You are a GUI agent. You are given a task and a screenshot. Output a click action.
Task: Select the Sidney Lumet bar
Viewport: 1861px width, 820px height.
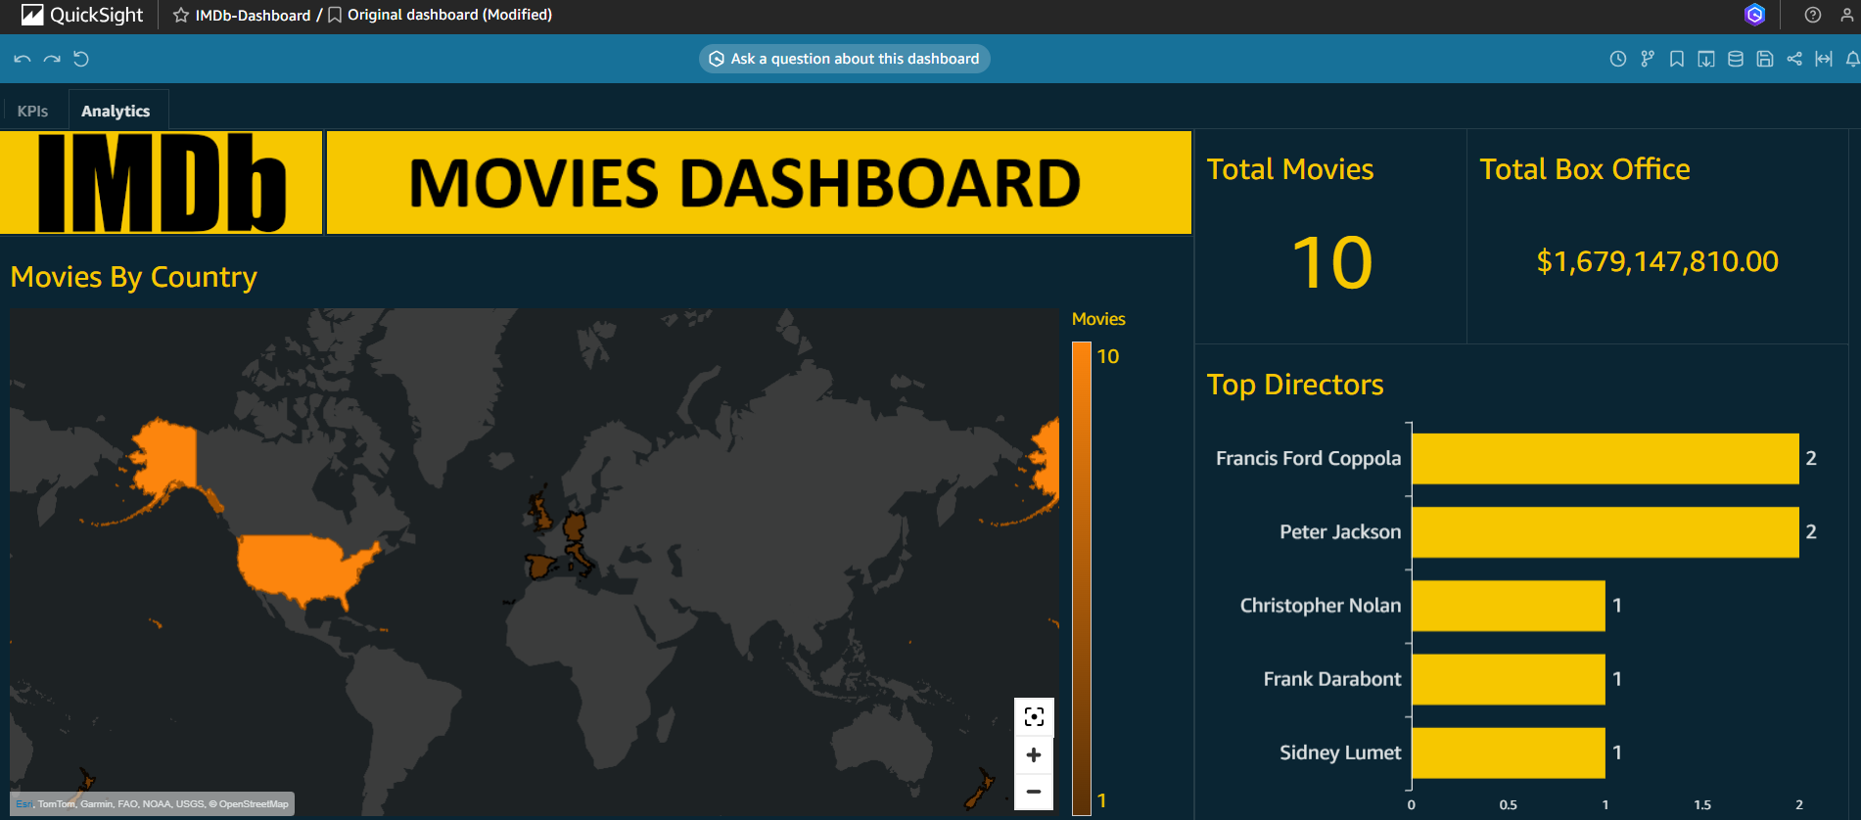click(x=1509, y=752)
